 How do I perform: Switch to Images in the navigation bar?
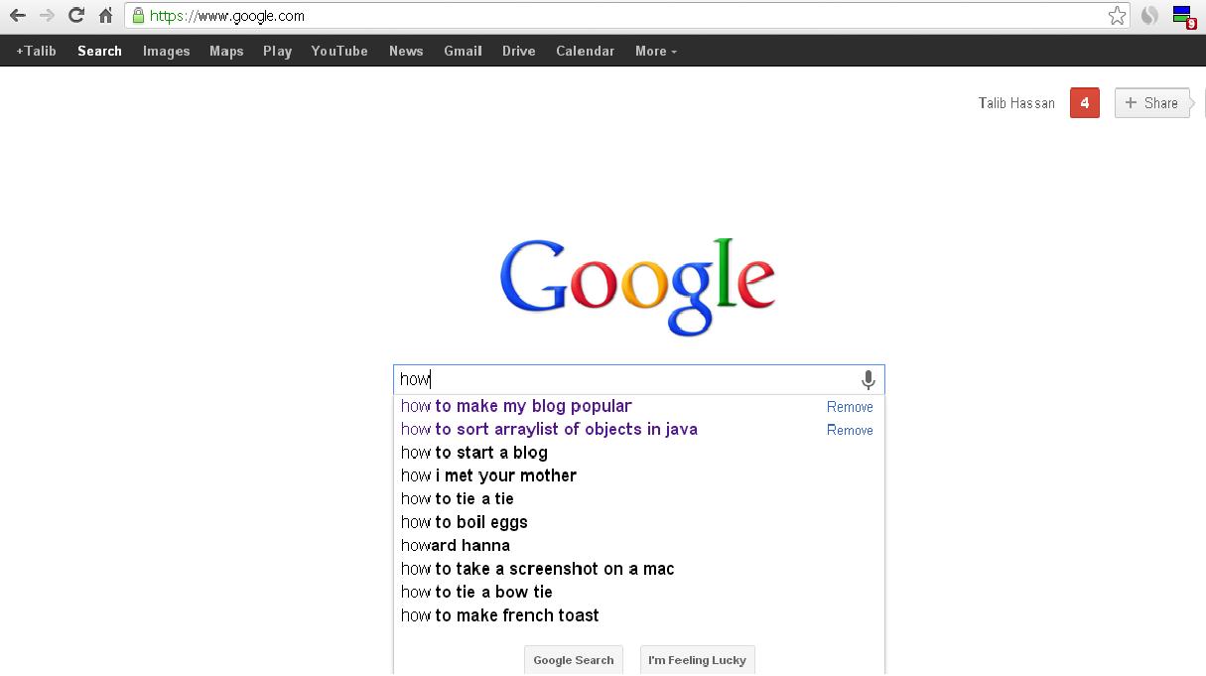pos(166,51)
